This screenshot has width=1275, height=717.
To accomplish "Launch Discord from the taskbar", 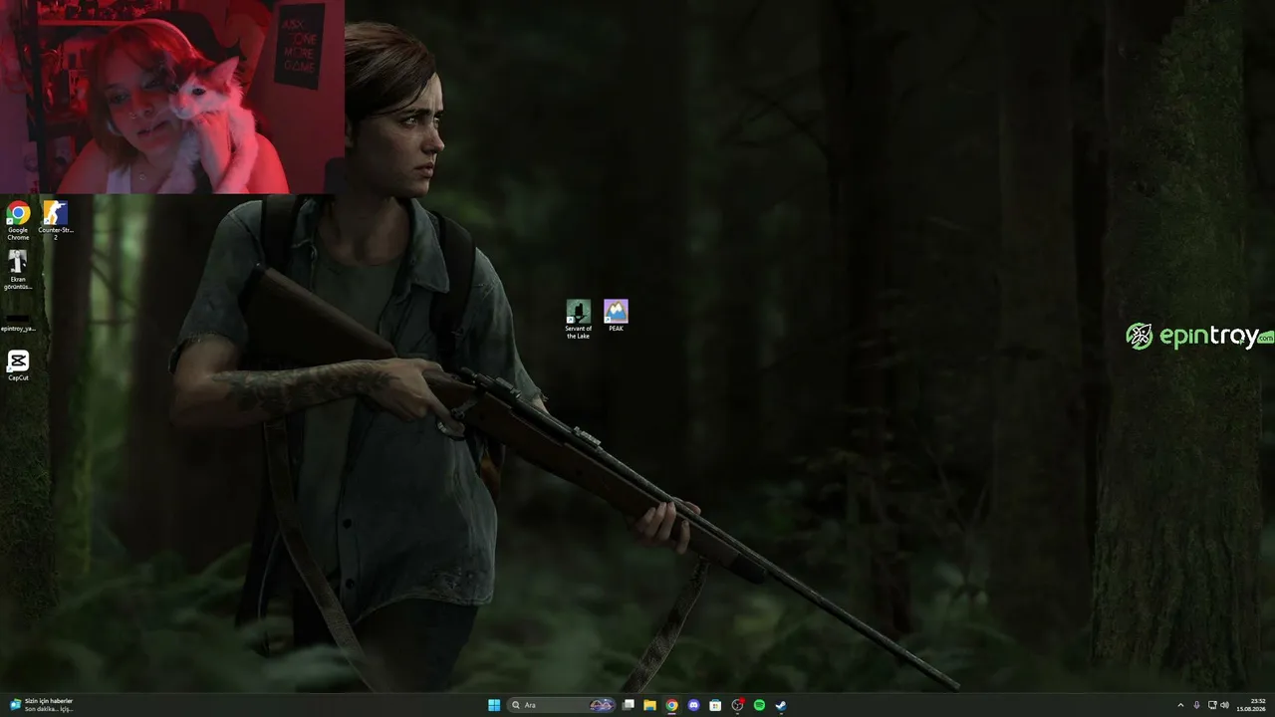I will click(x=693, y=705).
